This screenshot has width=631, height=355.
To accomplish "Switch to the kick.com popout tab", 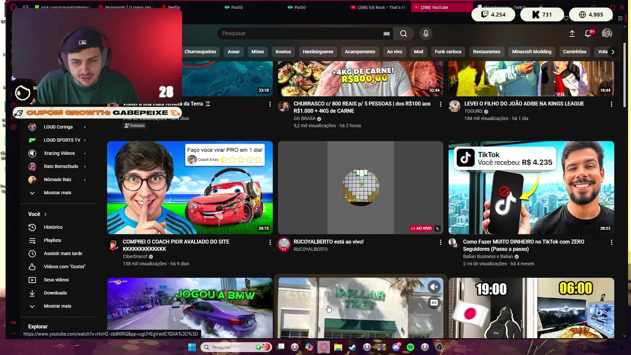I will point(63,7).
